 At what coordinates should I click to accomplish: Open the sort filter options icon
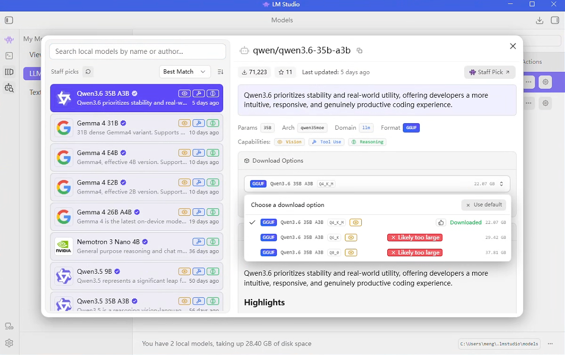pyautogui.click(x=220, y=72)
